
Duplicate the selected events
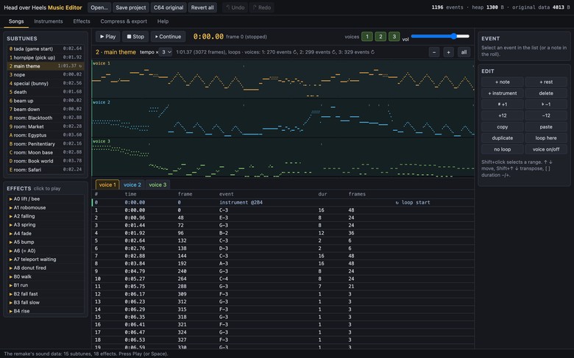pyautogui.click(x=502, y=138)
